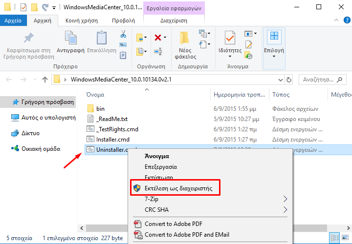Click the scissors cut icon
Screen dimensions: 352x244
click(x=123, y=34)
